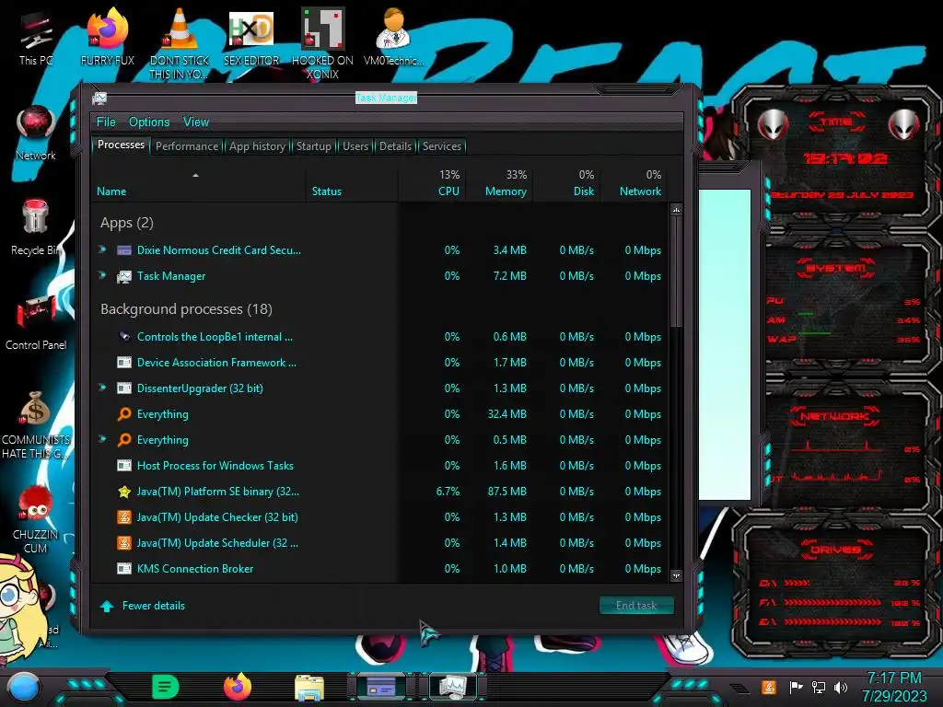Click the DRIVES gadget on desktop
Image resolution: width=943 pixels, height=707 pixels.
point(836,585)
